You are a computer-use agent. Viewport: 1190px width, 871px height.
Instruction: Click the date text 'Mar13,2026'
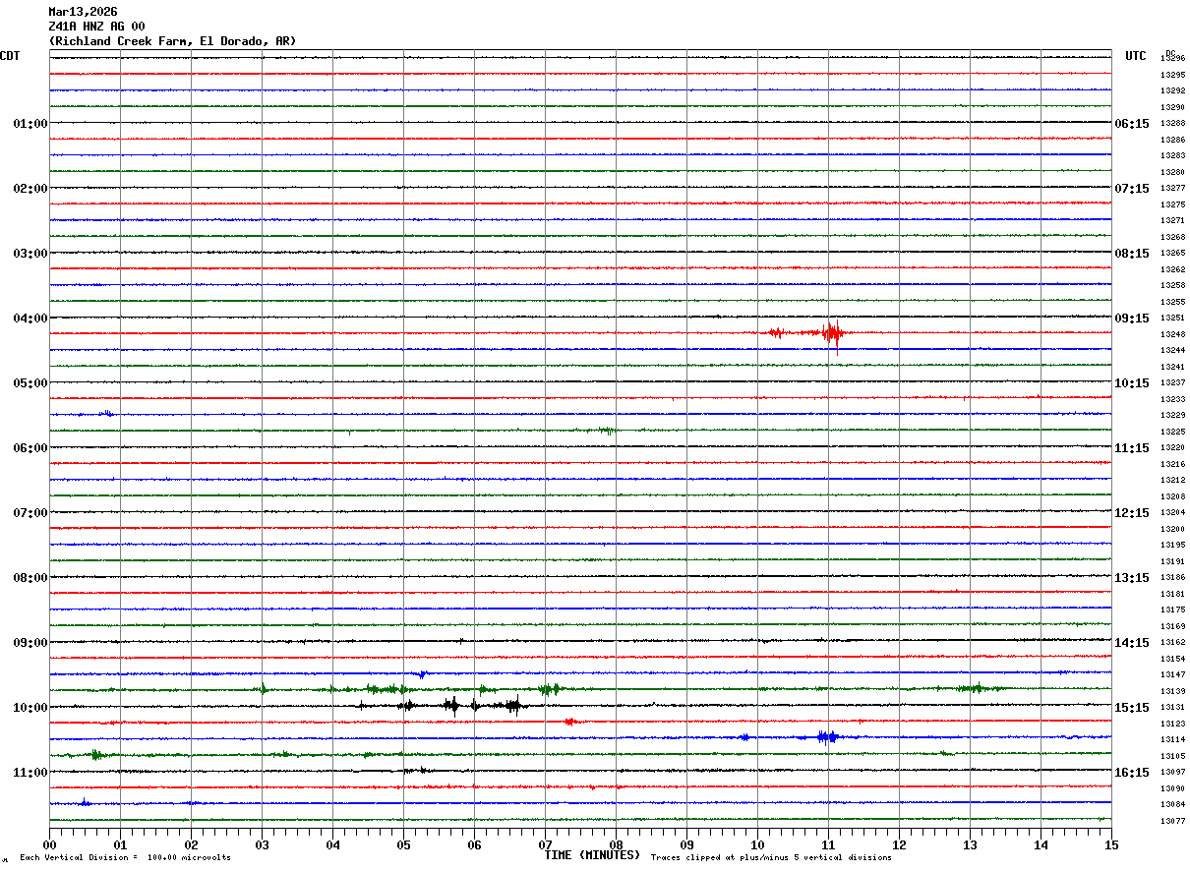pos(83,12)
